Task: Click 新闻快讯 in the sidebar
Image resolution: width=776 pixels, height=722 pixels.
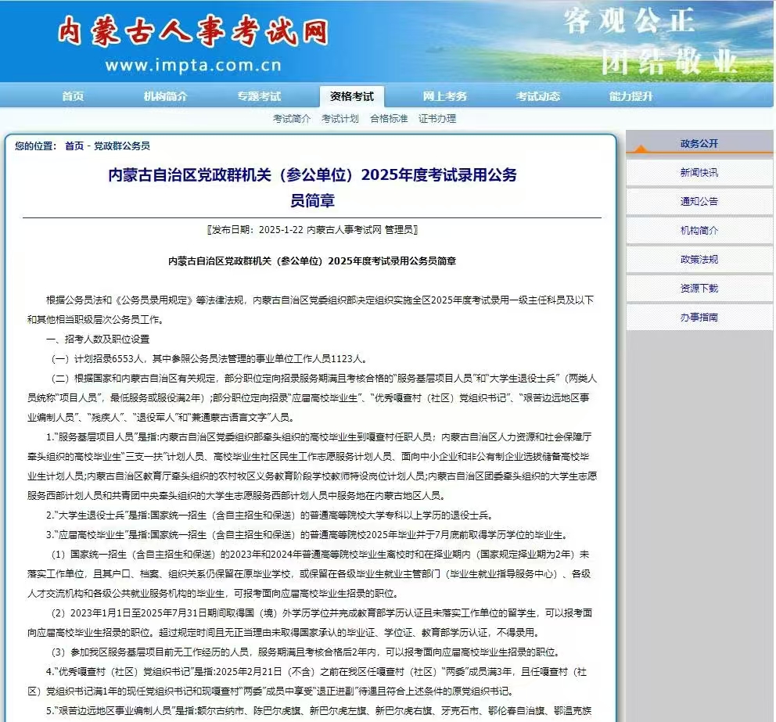Action: point(699,172)
